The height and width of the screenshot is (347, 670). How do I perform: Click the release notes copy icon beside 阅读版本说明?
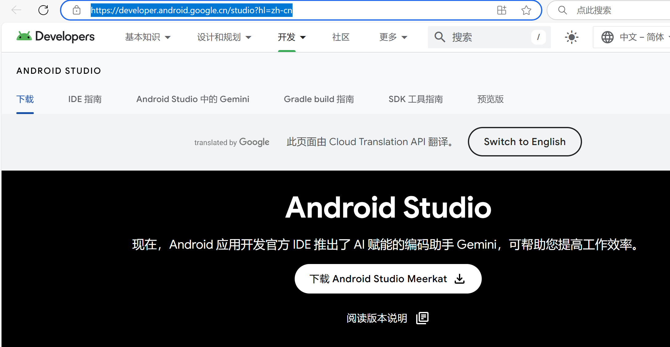tap(422, 318)
